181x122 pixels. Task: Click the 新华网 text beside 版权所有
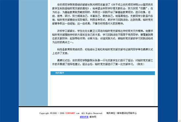(93, 117)
